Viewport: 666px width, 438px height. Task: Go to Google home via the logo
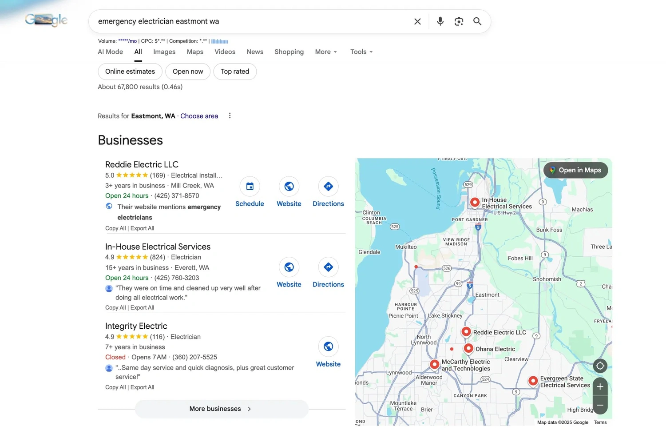click(46, 20)
